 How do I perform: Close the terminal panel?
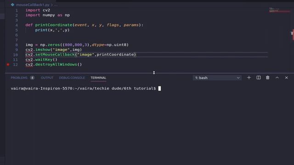[x=286, y=77]
